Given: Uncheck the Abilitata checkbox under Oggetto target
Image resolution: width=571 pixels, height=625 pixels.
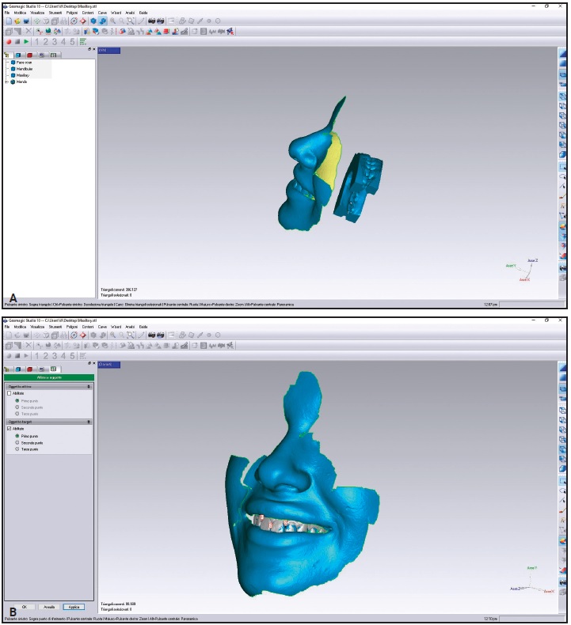Looking at the screenshot, I should (10, 429).
